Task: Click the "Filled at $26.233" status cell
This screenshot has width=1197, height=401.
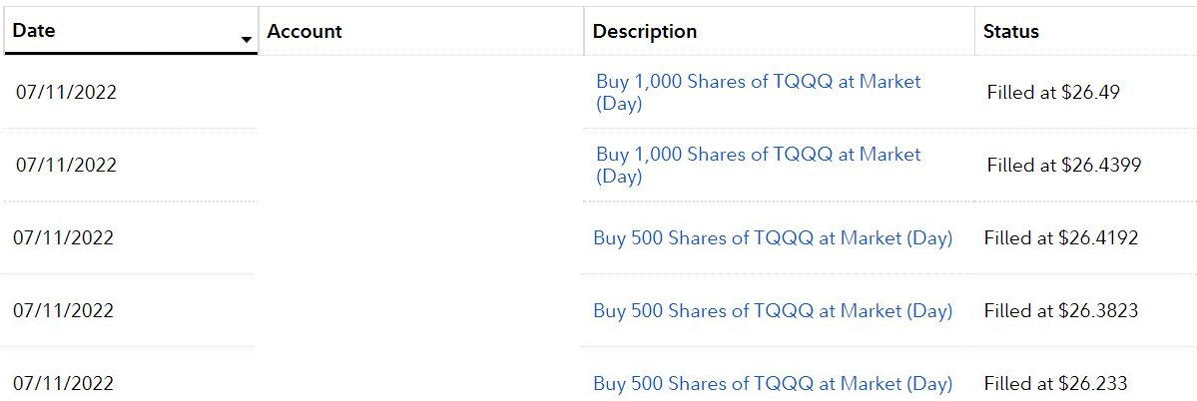Action: [x=1056, y=384]
